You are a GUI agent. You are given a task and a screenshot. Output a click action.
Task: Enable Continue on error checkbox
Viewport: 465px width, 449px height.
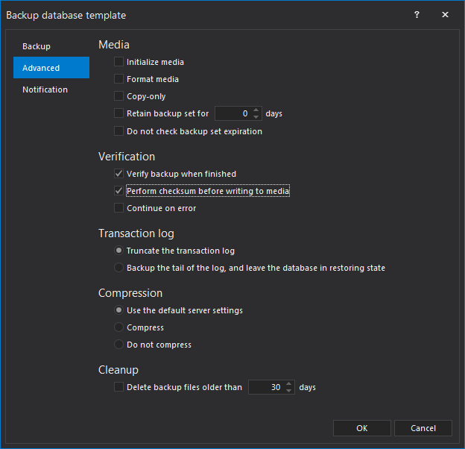[x=119, y=208]
